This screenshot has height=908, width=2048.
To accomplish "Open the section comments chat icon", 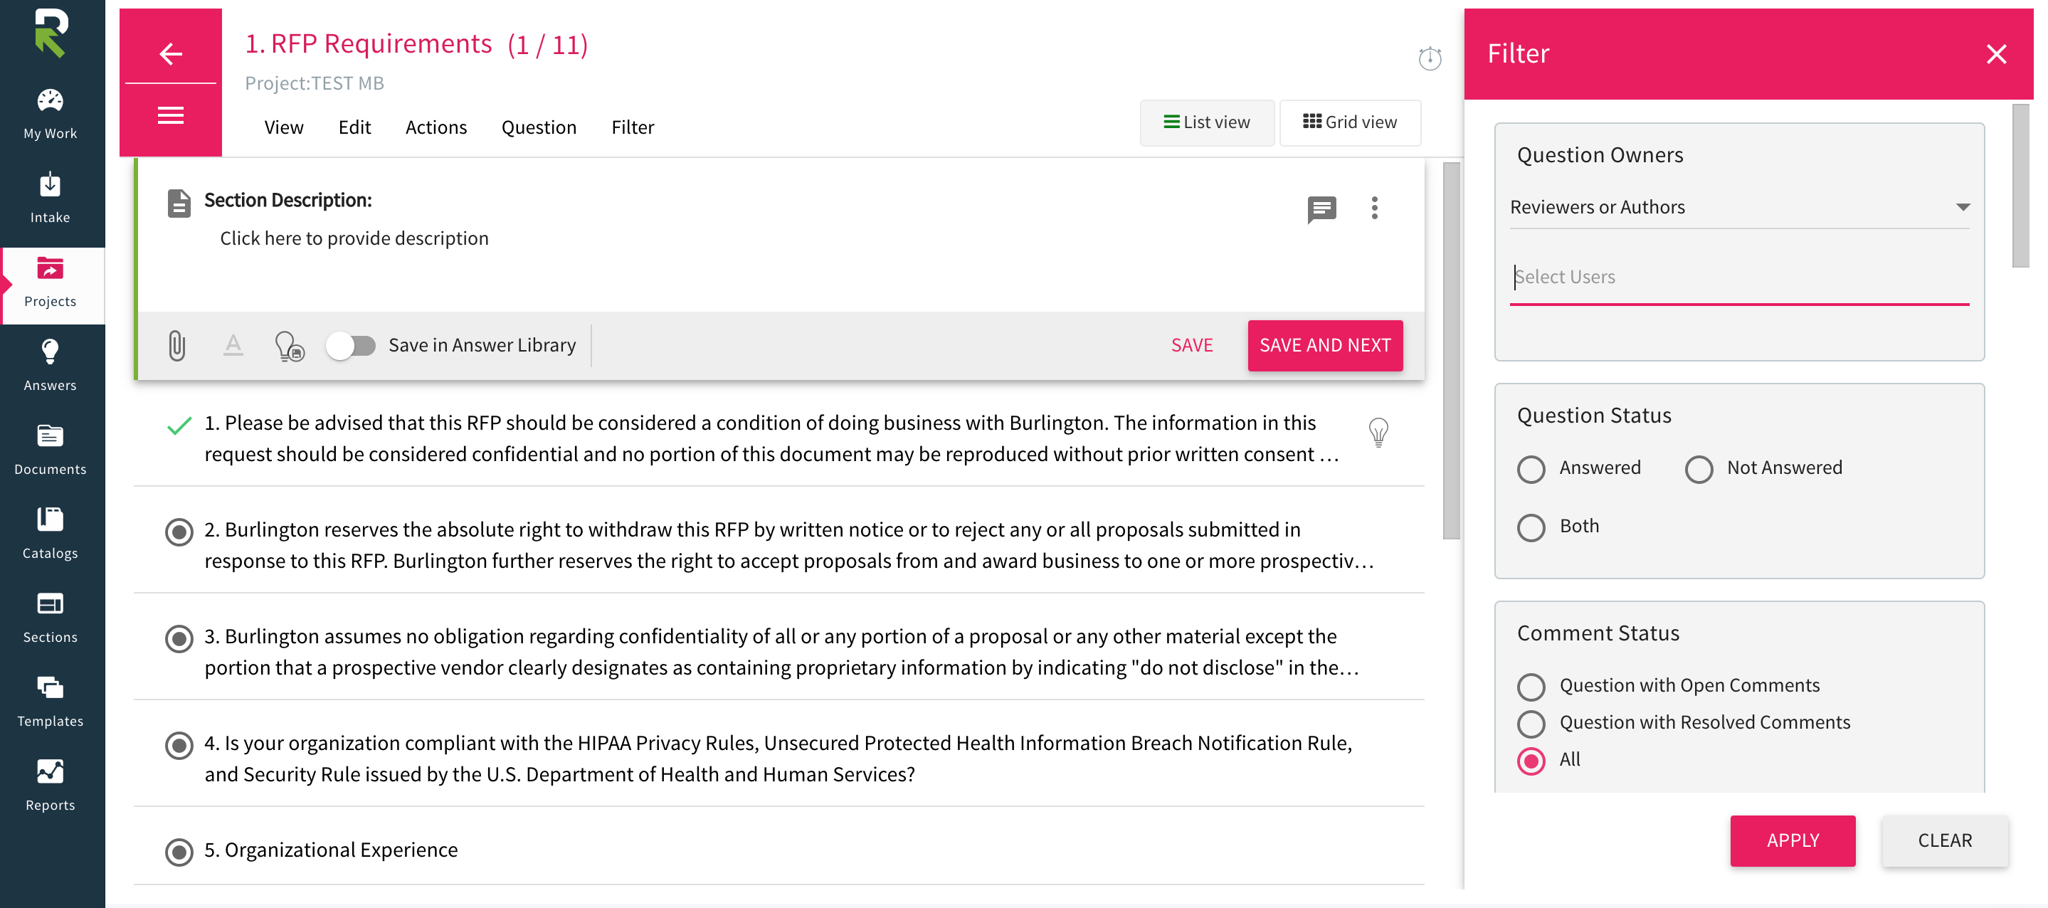I will click(x=1321, y=209).
